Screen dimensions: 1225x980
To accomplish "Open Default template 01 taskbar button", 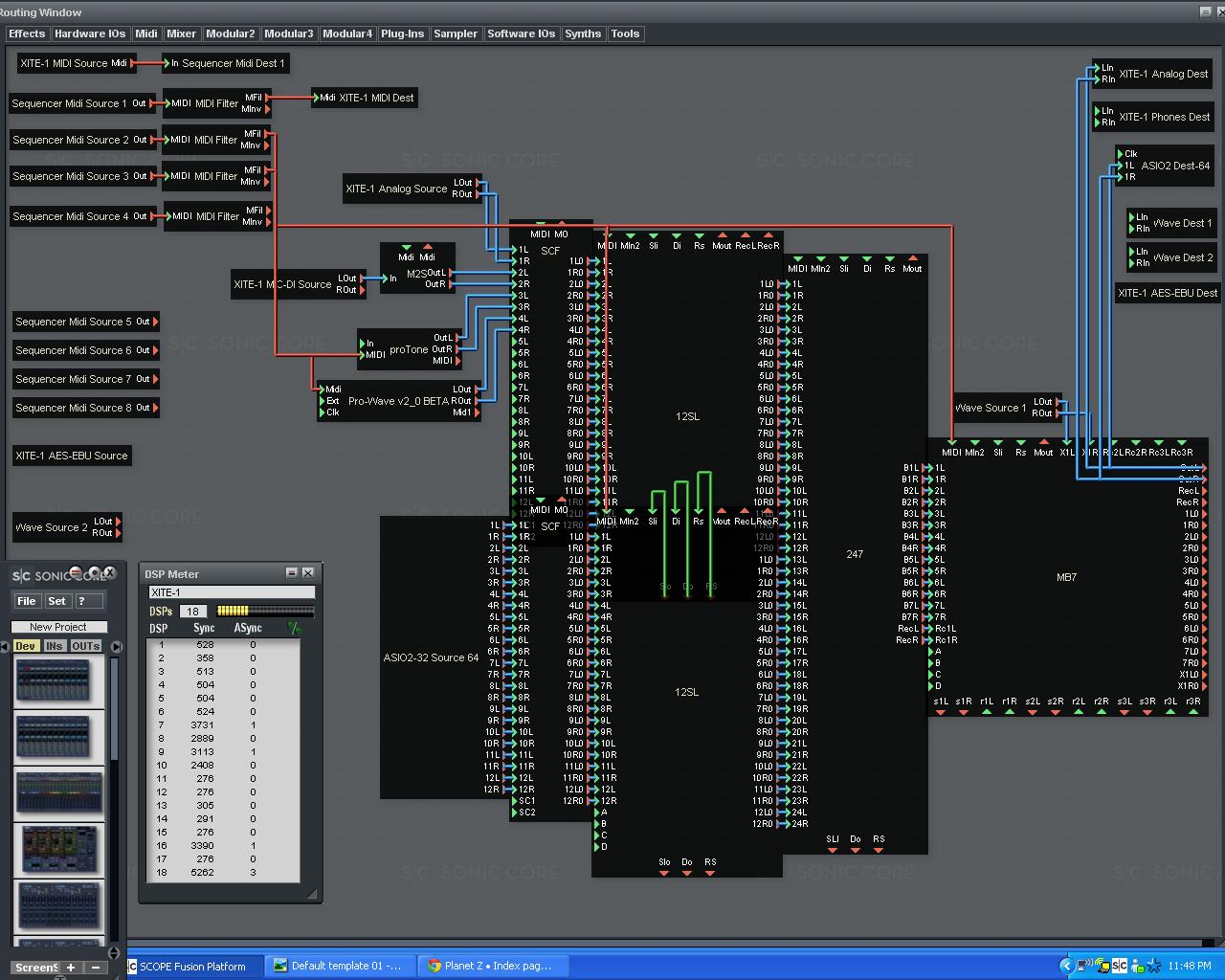I will click(340, 966).
